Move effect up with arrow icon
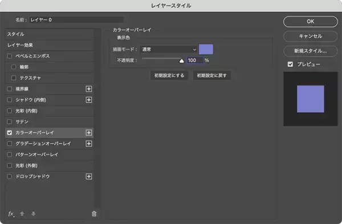Image resolution: width=342 pixels, height=224 pixels. click(22, 214)
